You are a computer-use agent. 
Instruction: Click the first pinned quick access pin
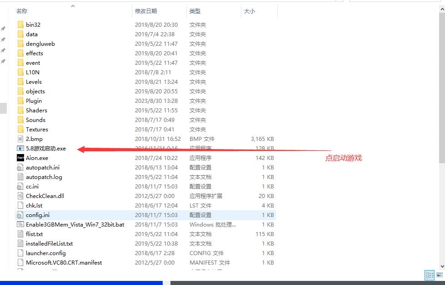tap(3, 29)
